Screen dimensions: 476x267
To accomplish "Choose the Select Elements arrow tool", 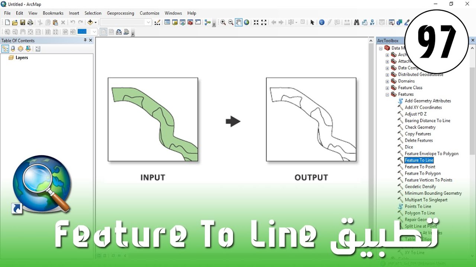I will [312, 23].
